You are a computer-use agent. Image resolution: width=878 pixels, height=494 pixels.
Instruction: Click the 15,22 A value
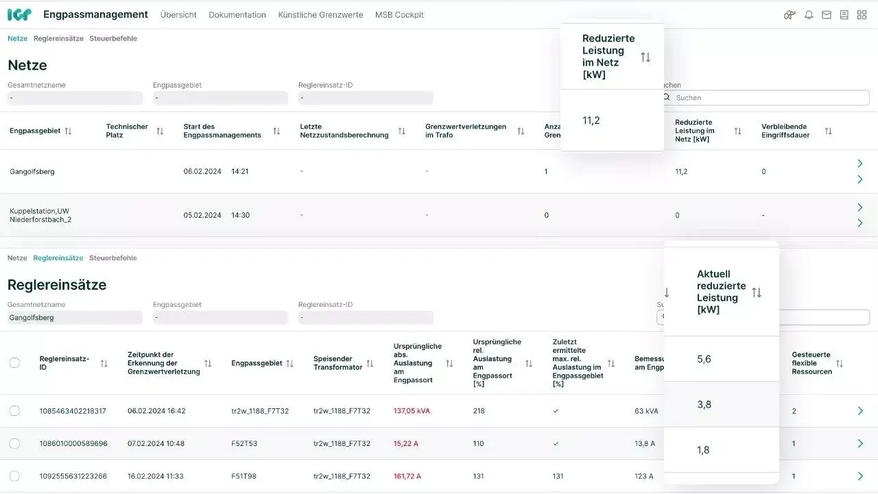(x=406, y=444)
